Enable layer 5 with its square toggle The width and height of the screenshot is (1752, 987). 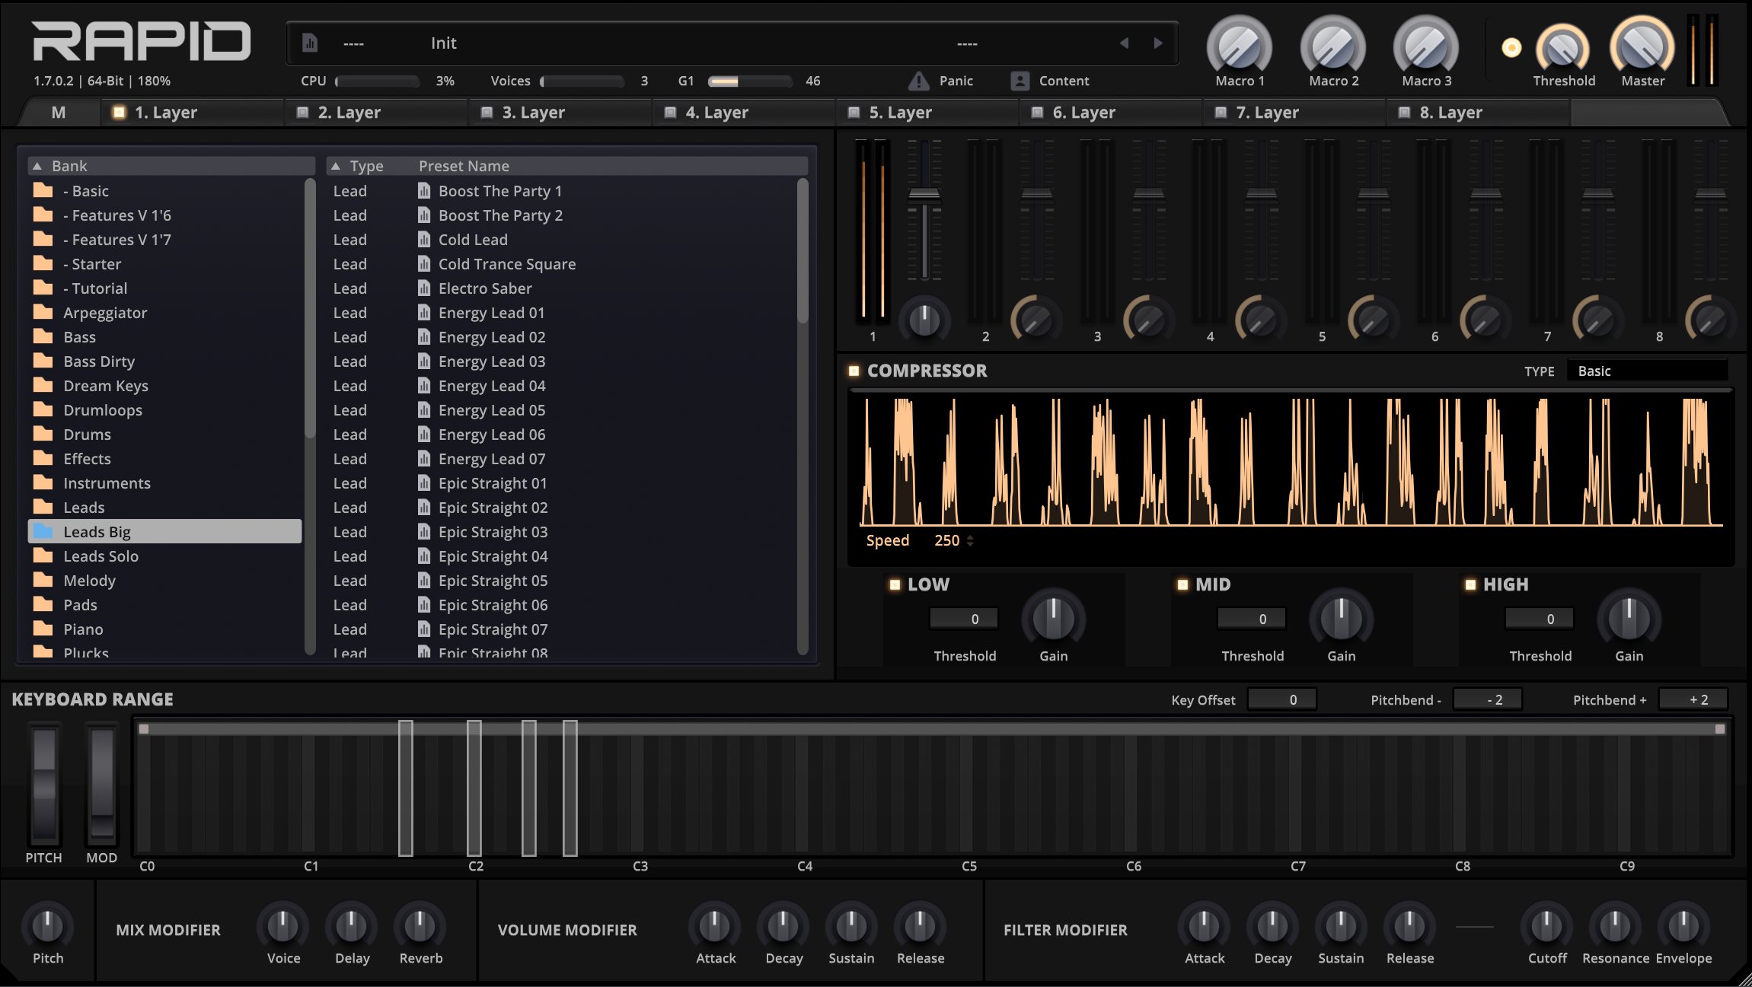pos(854,113)
